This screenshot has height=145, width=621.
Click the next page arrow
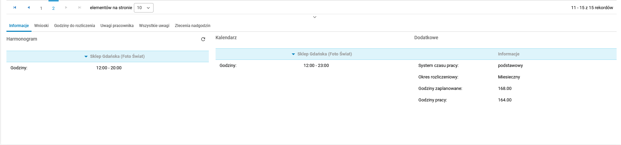[x=66, y=7]
